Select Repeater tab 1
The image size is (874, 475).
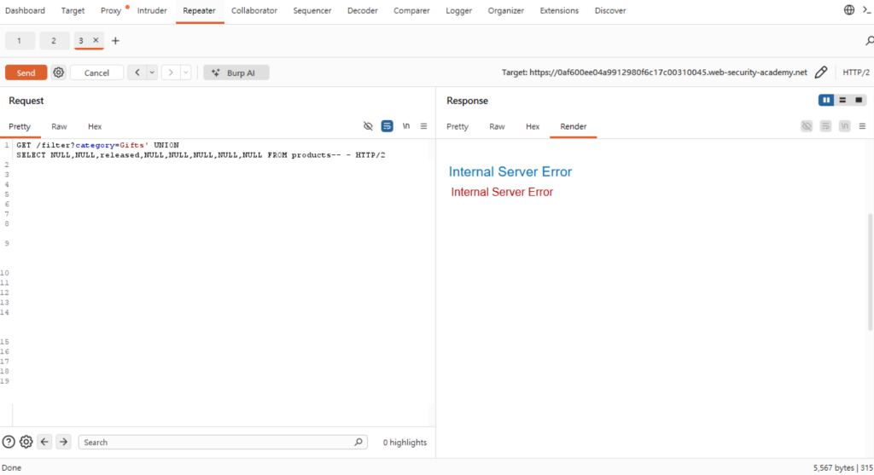[20, 41]
